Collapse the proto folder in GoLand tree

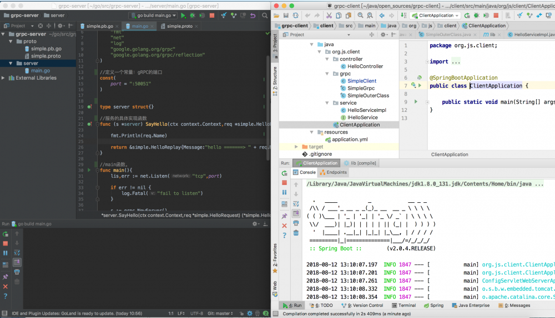(11, 42)
